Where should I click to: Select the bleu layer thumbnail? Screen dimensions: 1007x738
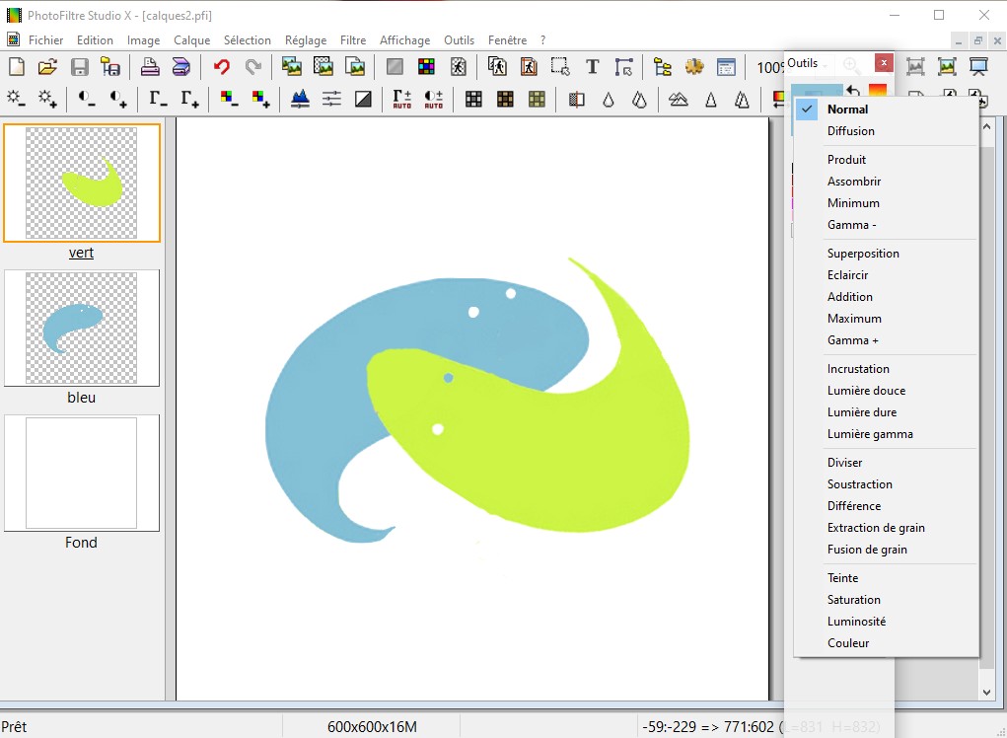pos(82,329)
